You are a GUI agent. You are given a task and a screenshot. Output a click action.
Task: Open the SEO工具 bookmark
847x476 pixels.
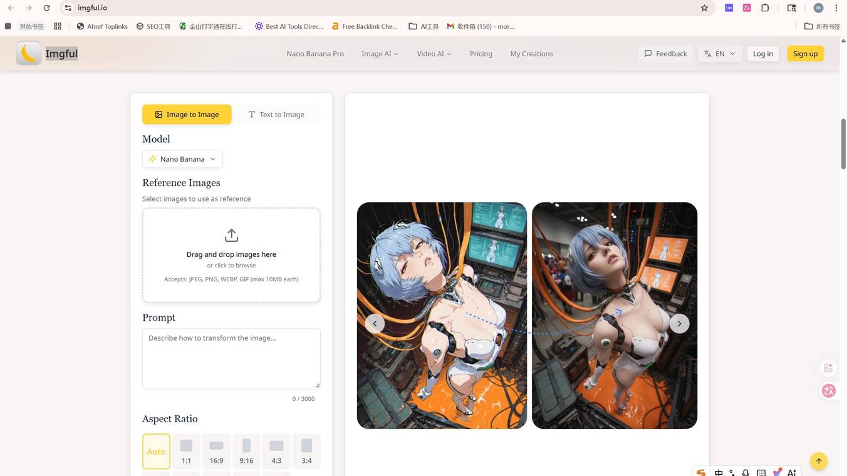(x=153, y=26)
